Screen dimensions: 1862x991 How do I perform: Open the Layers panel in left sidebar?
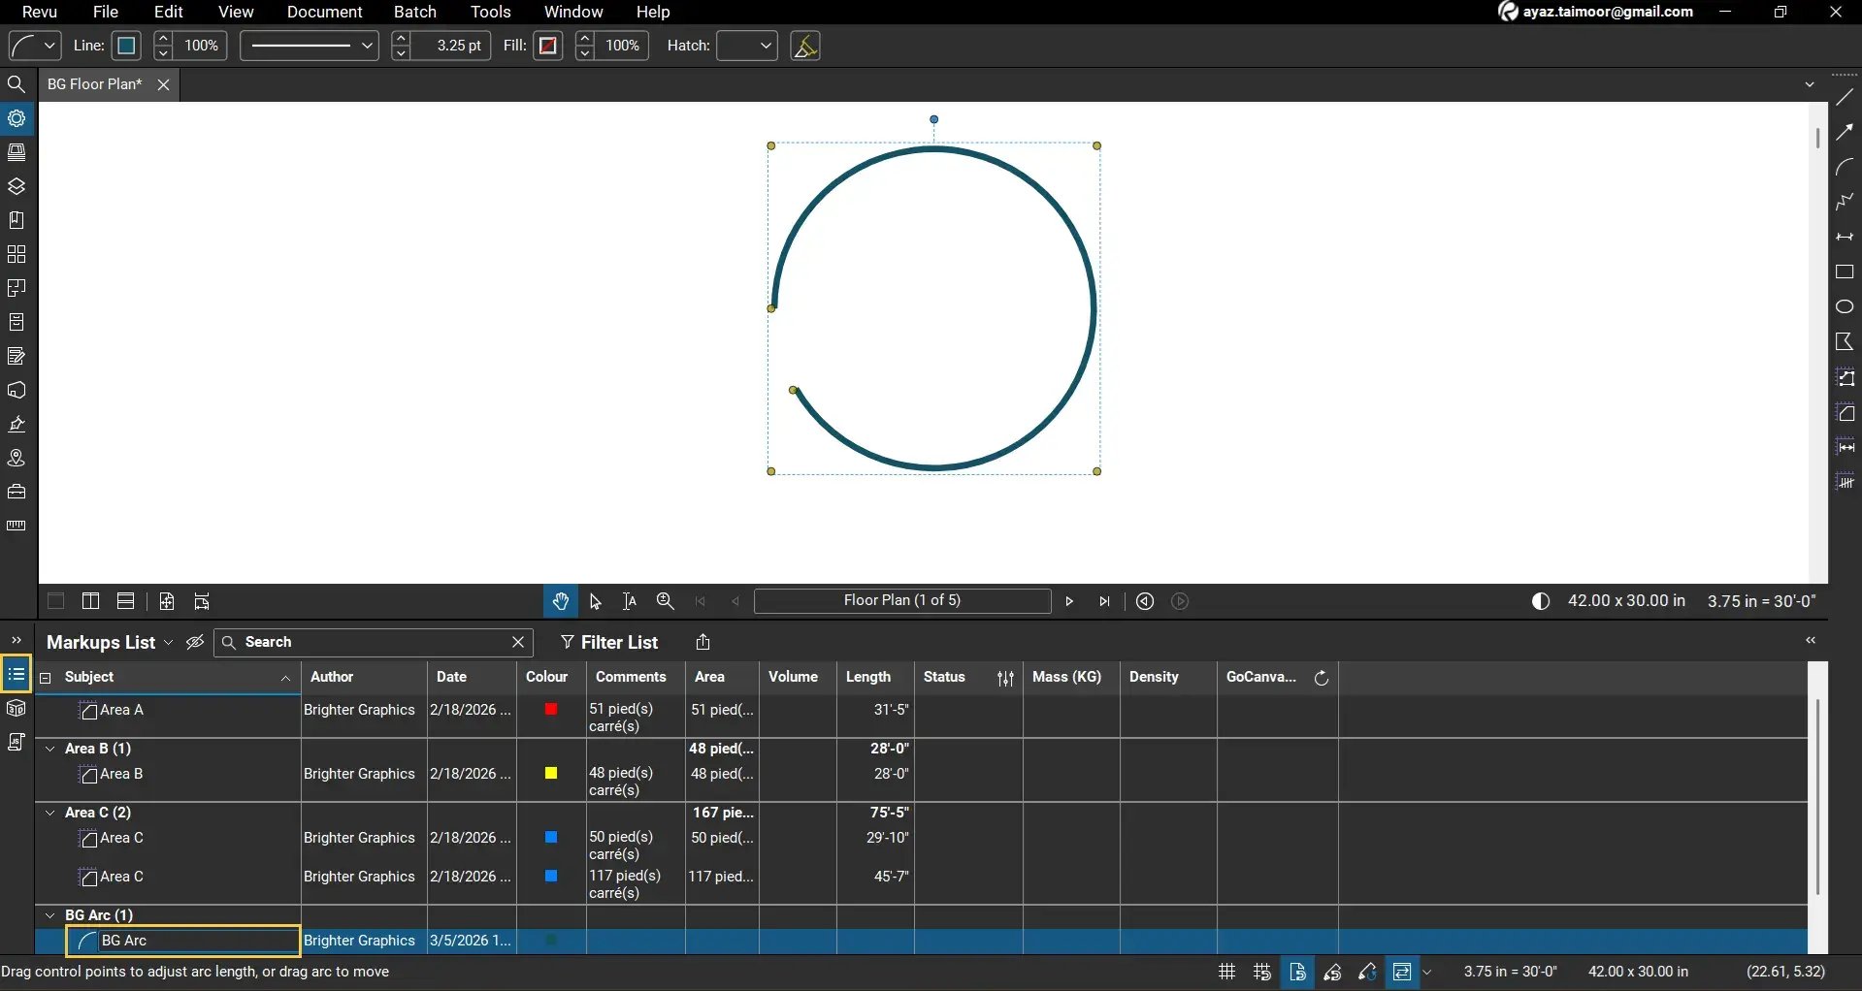16,186
